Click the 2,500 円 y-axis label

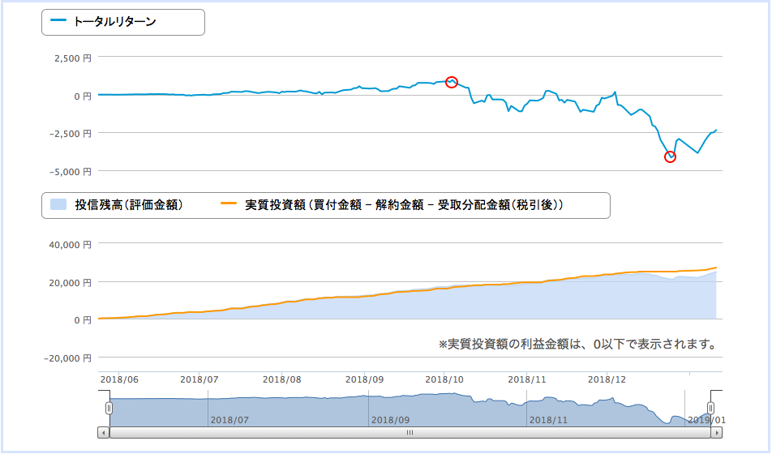point(73,58)
